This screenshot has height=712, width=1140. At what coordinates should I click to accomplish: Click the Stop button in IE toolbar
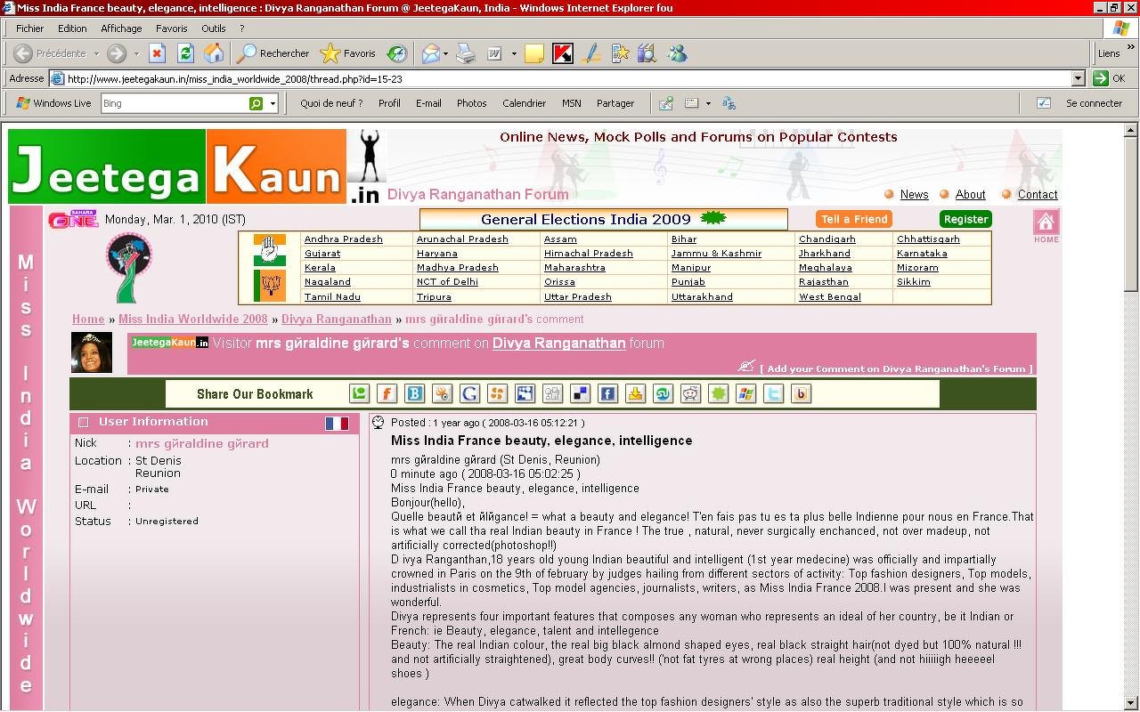coord(158,53)
